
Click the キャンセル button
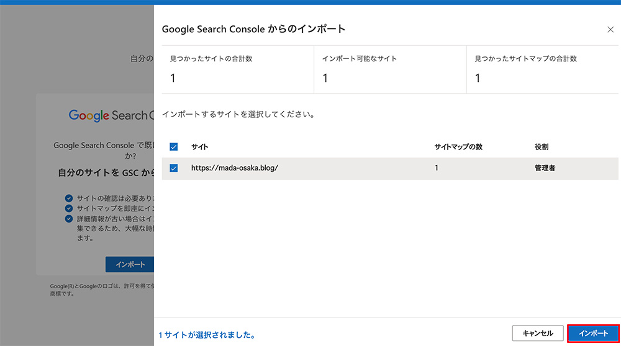538,334
